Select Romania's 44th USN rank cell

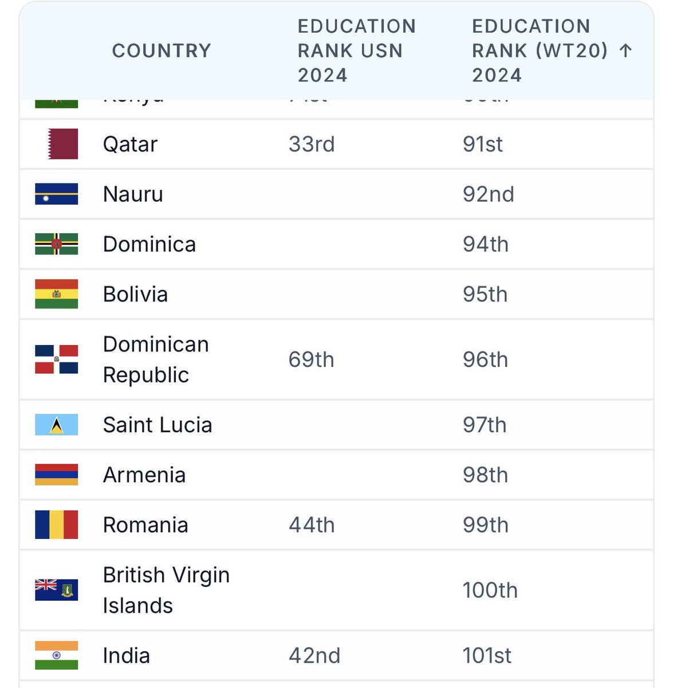312,525
